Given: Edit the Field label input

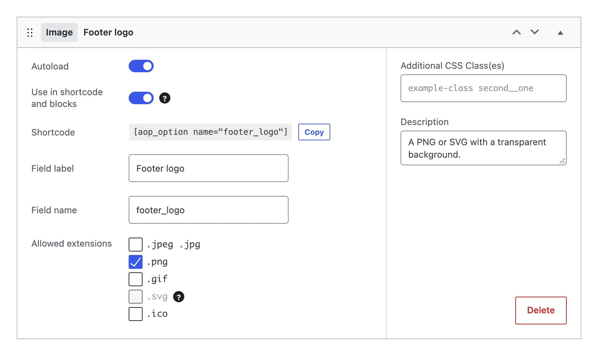Looking at the screenshot, I should pos(209,168).
